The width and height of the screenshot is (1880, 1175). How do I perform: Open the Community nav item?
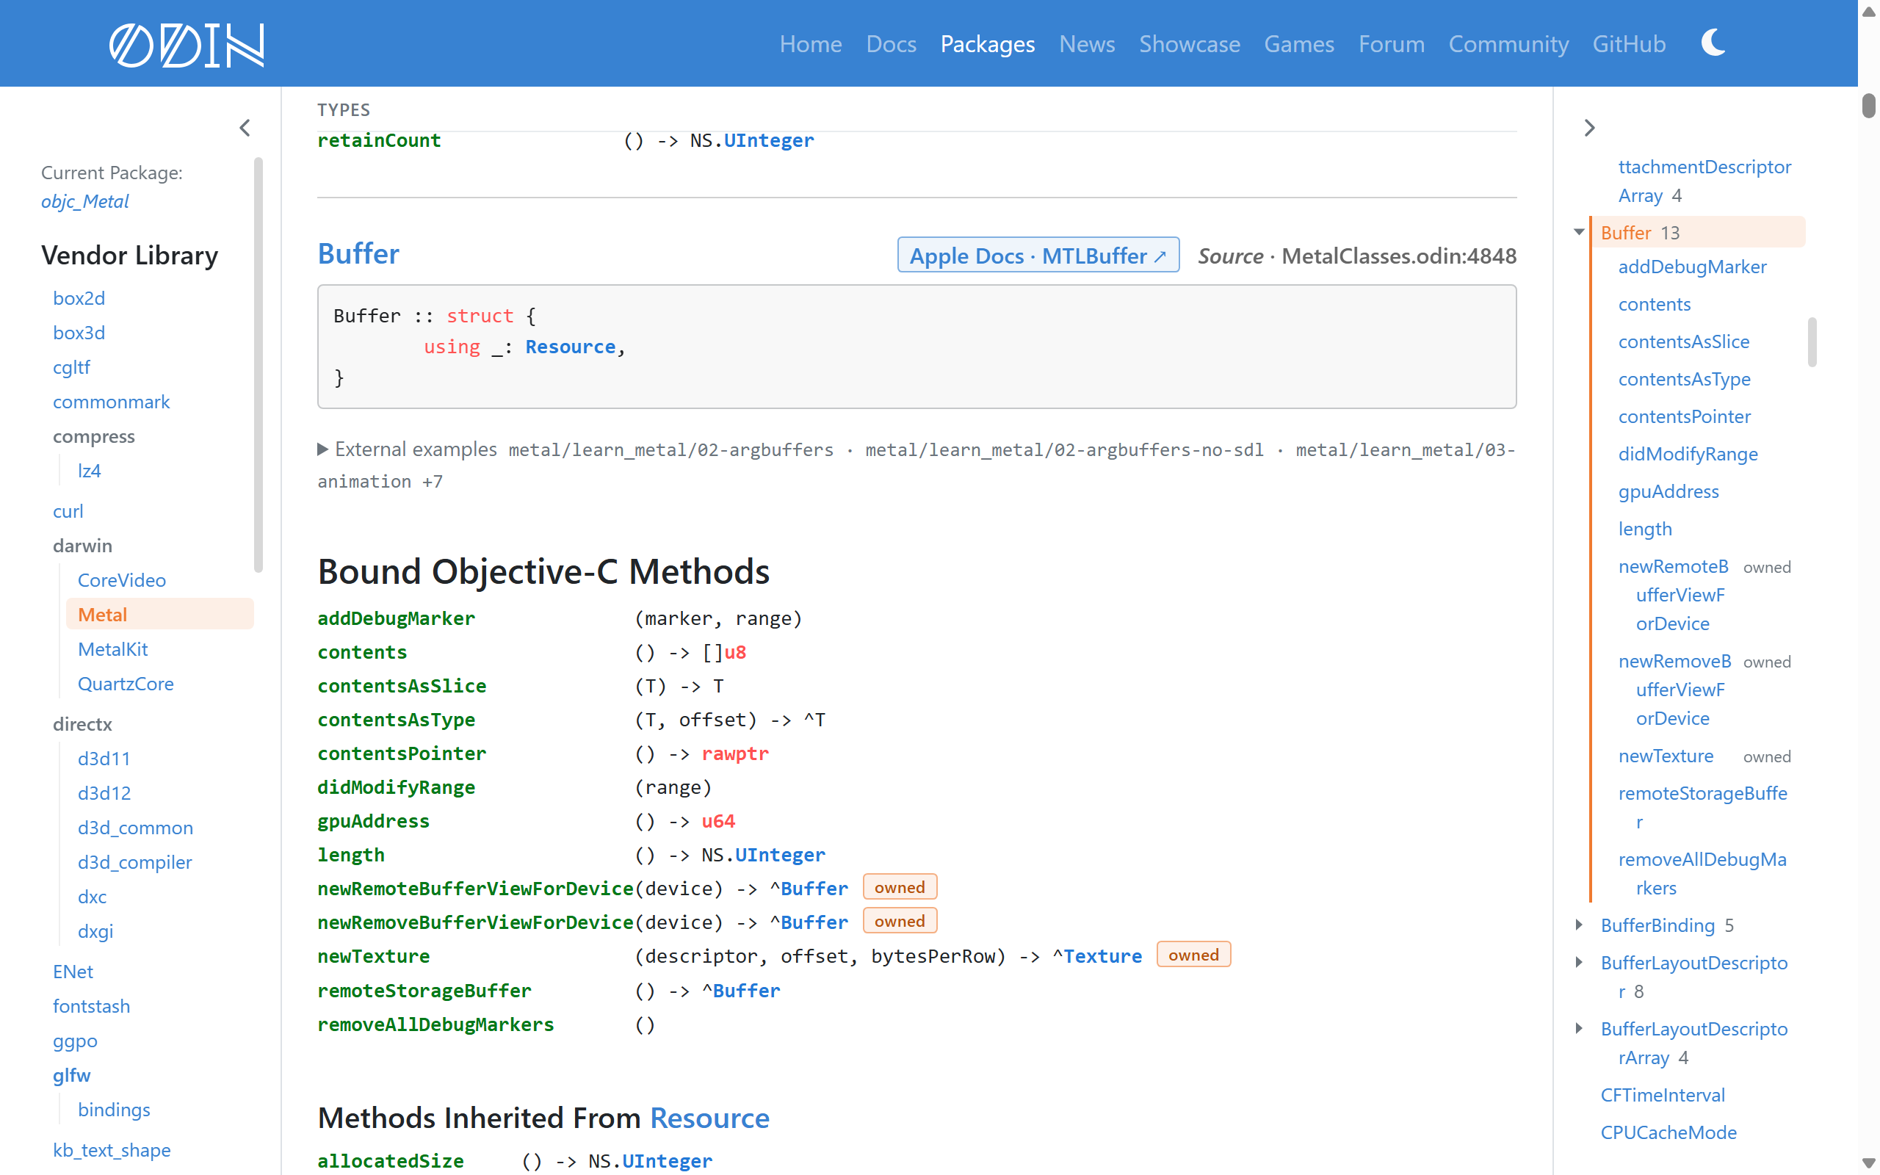click(1508, 43)
